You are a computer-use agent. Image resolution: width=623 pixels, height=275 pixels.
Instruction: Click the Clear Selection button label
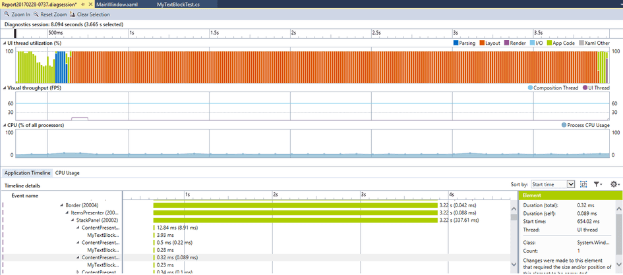click(x=94, y=14)
